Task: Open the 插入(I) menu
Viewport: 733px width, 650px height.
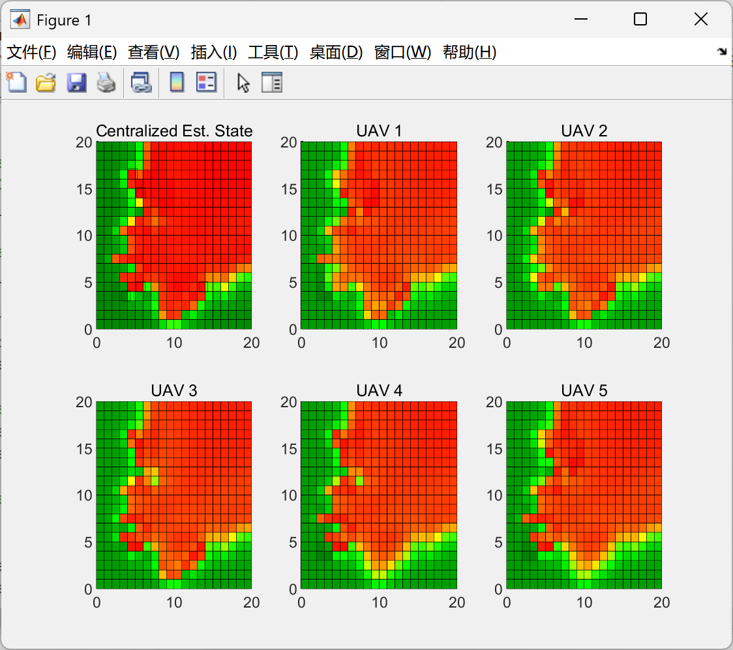Action: tap(214, 52)
